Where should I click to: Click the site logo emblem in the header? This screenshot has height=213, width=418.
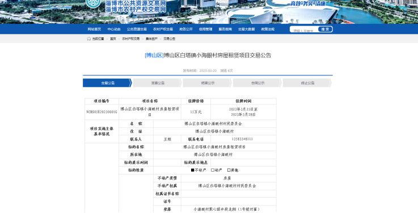tap(94, 3)
